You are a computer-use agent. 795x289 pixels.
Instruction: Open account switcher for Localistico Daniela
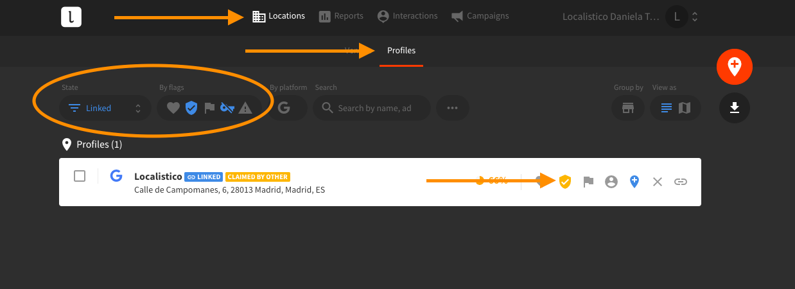coord(629,17)
